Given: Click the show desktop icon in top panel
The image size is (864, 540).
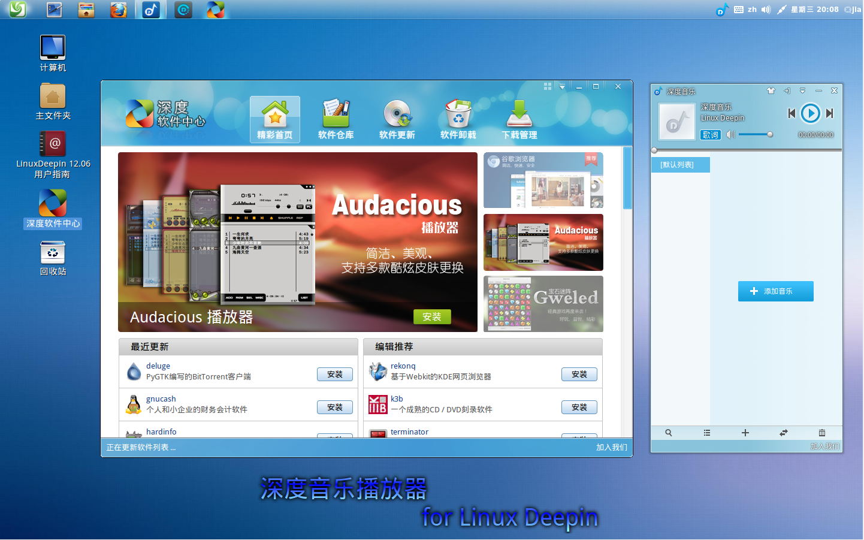Looking at the screenshot, I should pyautogui.click(x=54, y=10).
